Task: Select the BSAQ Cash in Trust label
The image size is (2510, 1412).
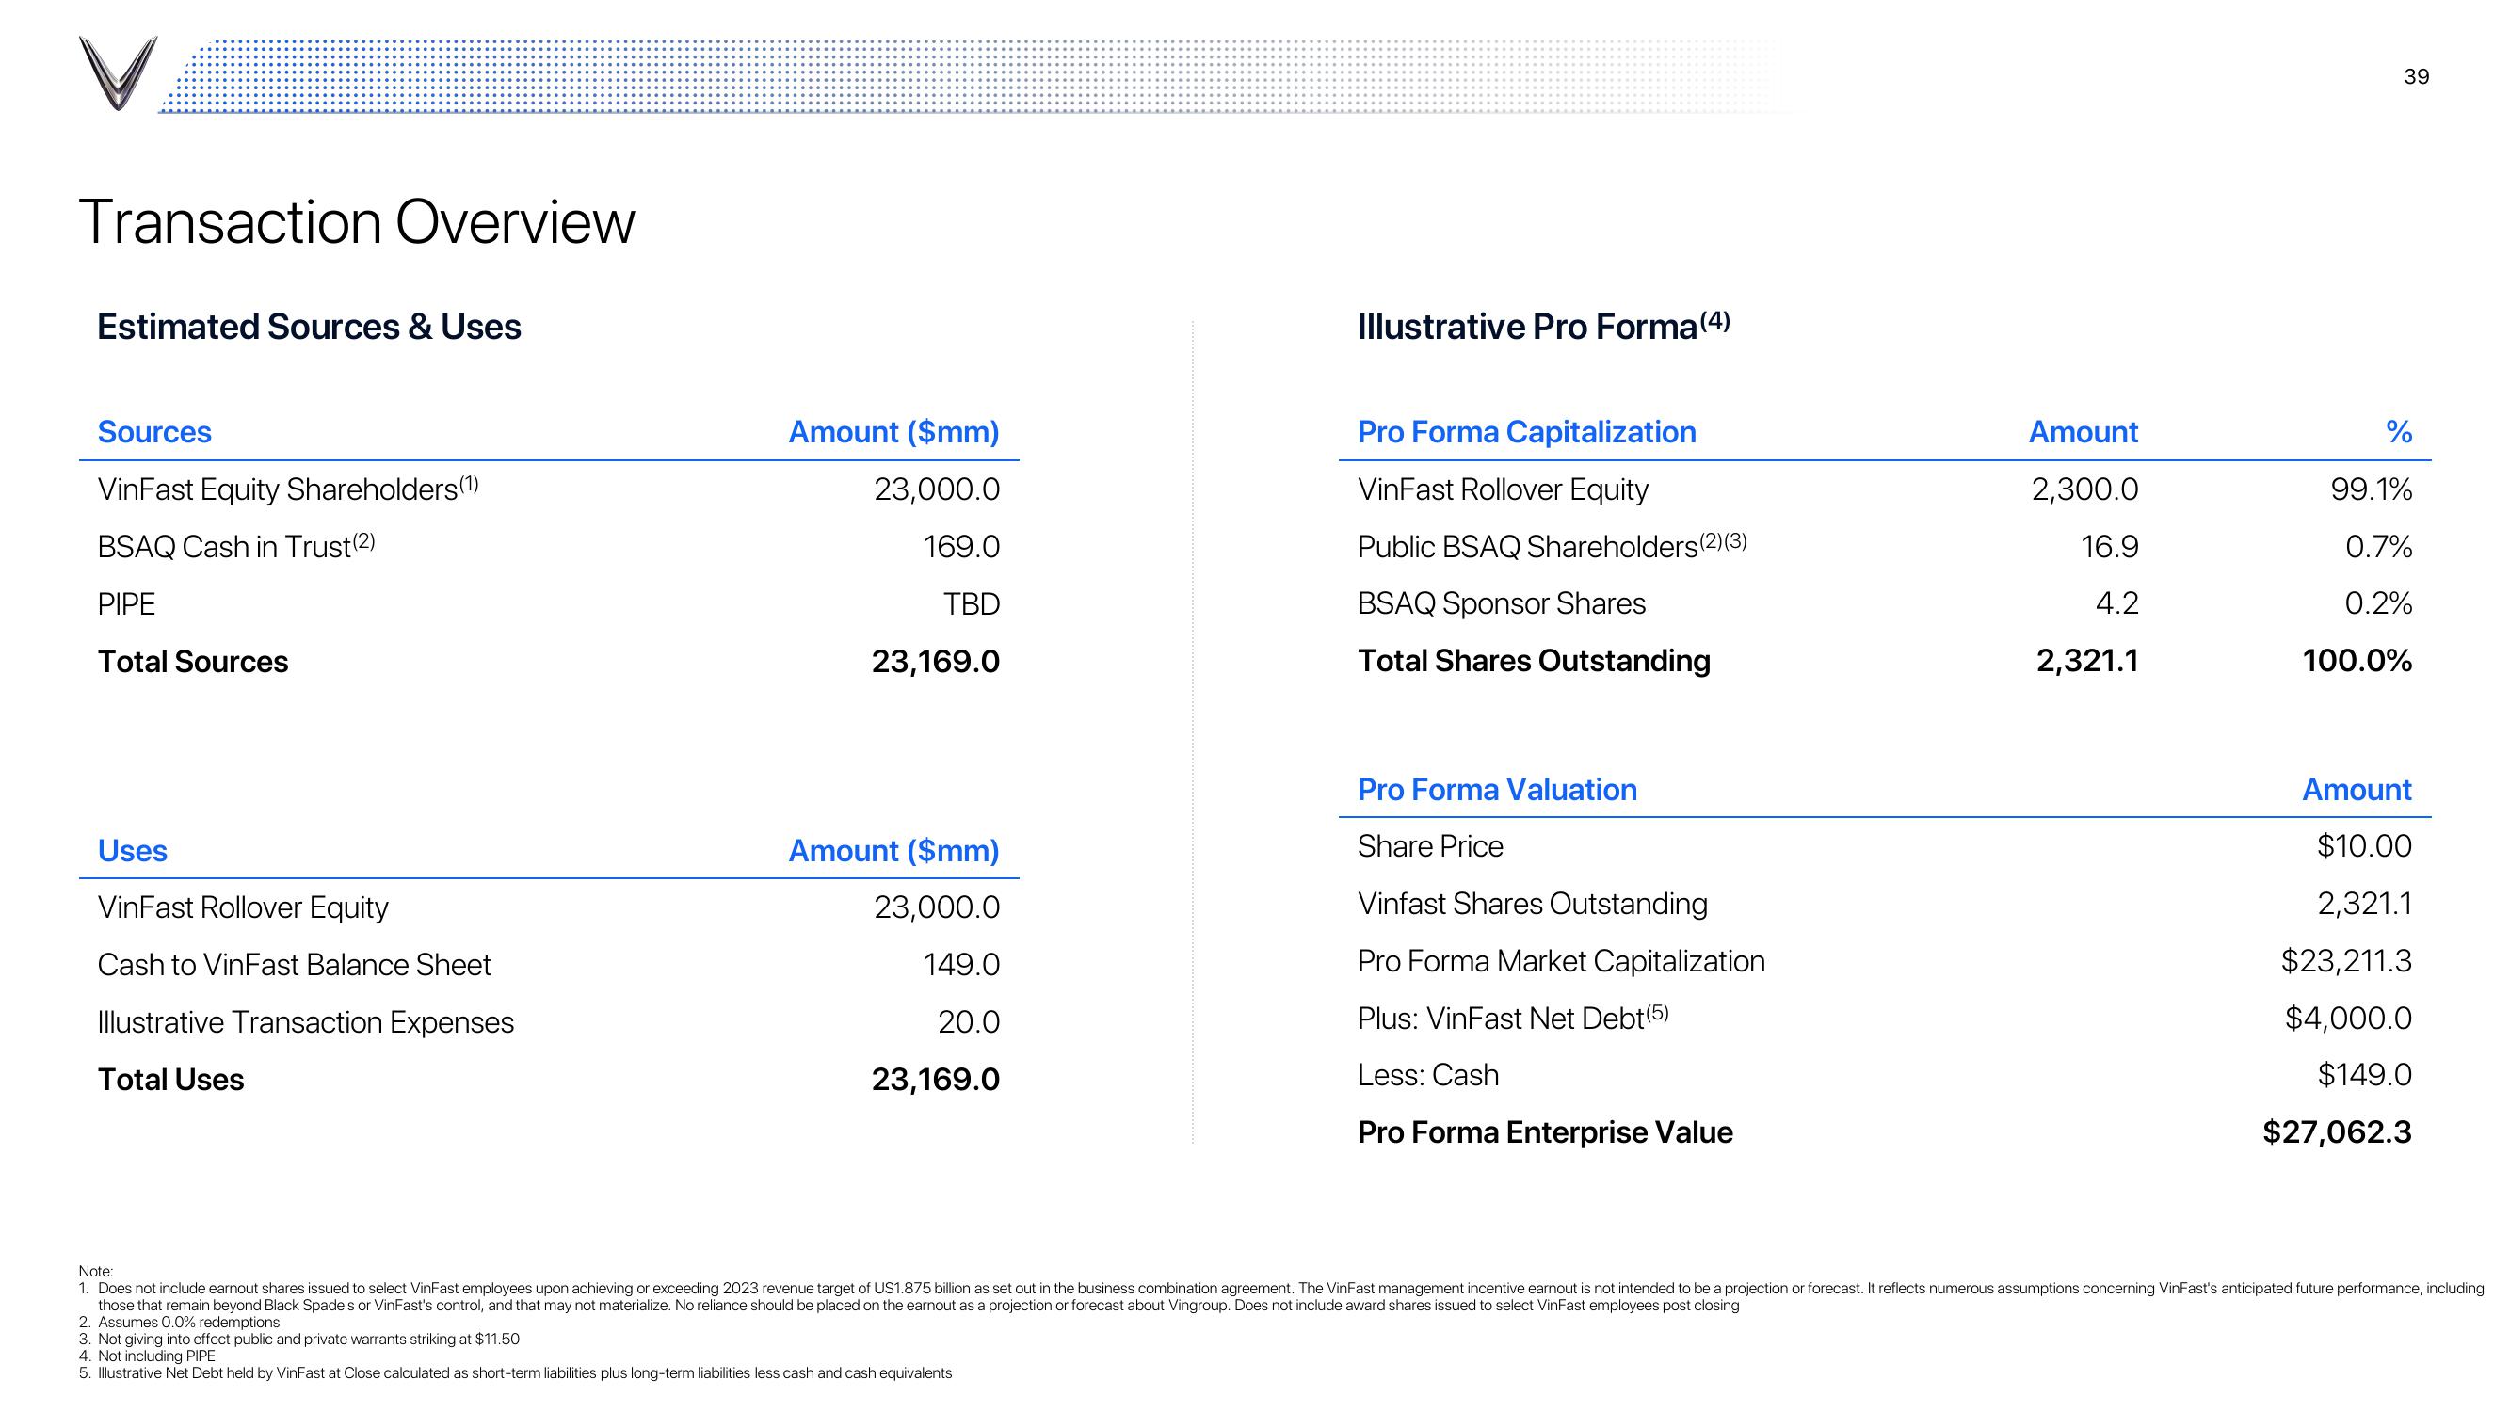Action: point(236,546)
